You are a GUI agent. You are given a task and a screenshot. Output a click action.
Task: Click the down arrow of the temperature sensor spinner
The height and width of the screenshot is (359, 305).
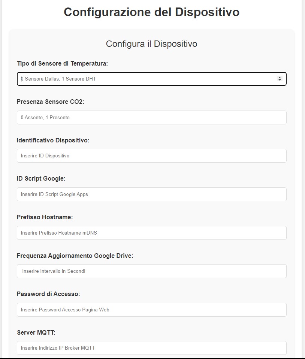(280, 80)
